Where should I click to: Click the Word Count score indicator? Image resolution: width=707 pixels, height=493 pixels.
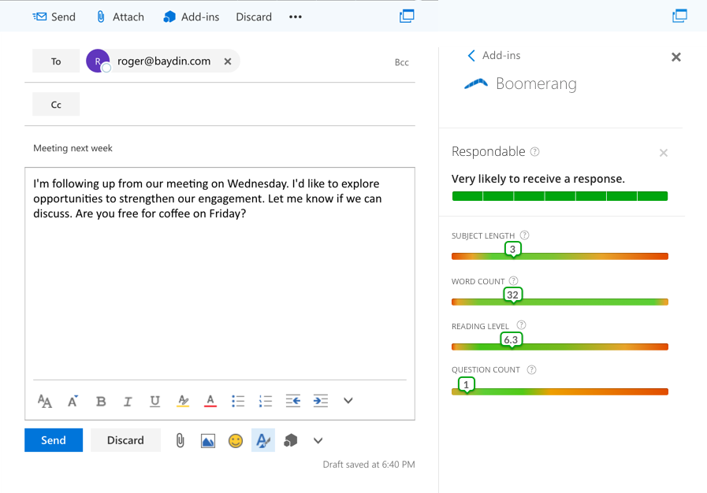tap(512, 294)
